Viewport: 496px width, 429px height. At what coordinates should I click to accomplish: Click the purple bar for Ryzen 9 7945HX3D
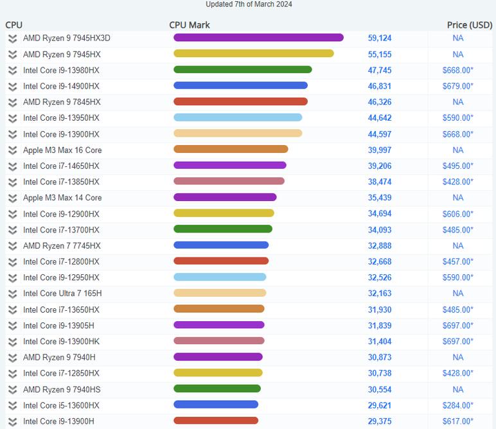(x=258, y=38)
